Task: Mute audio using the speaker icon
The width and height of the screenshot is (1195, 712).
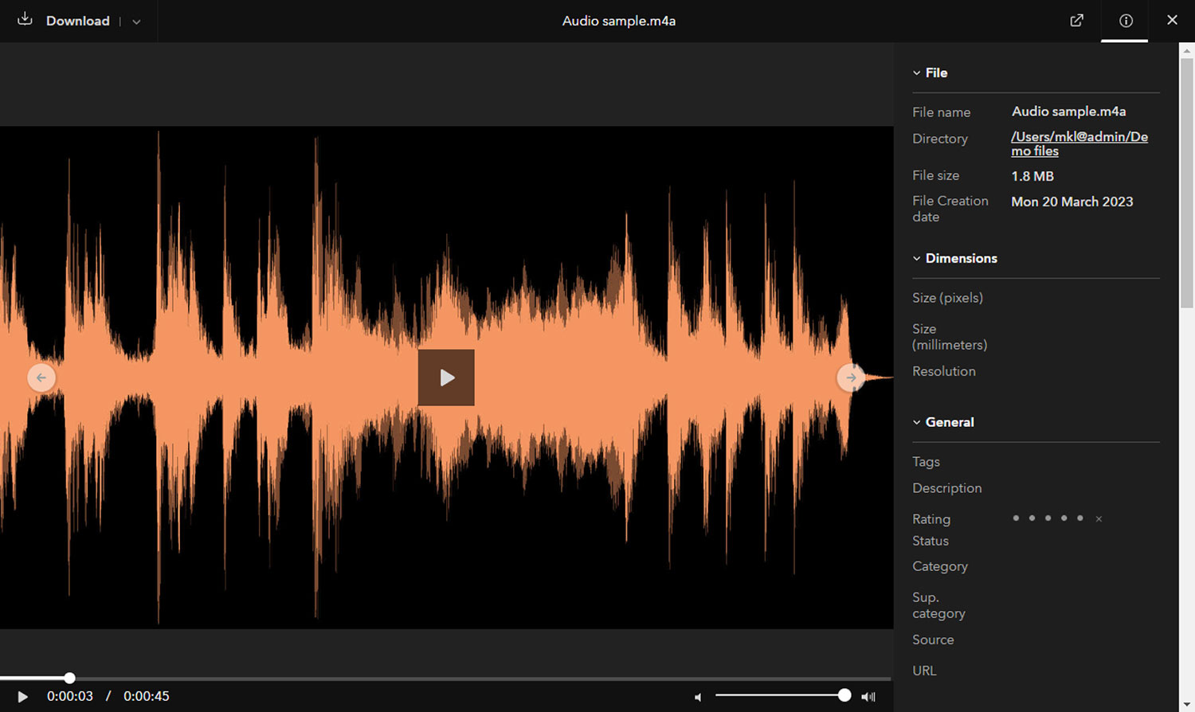Action: click(697, 697)
